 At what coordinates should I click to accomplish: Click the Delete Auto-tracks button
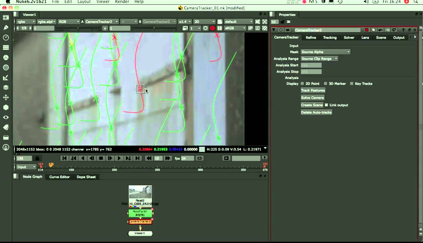(316, 112)
